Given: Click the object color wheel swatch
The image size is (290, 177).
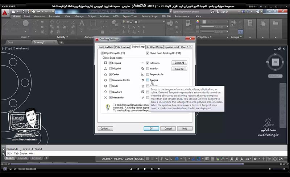Looking at the screenshot, I should coord(198,22).
